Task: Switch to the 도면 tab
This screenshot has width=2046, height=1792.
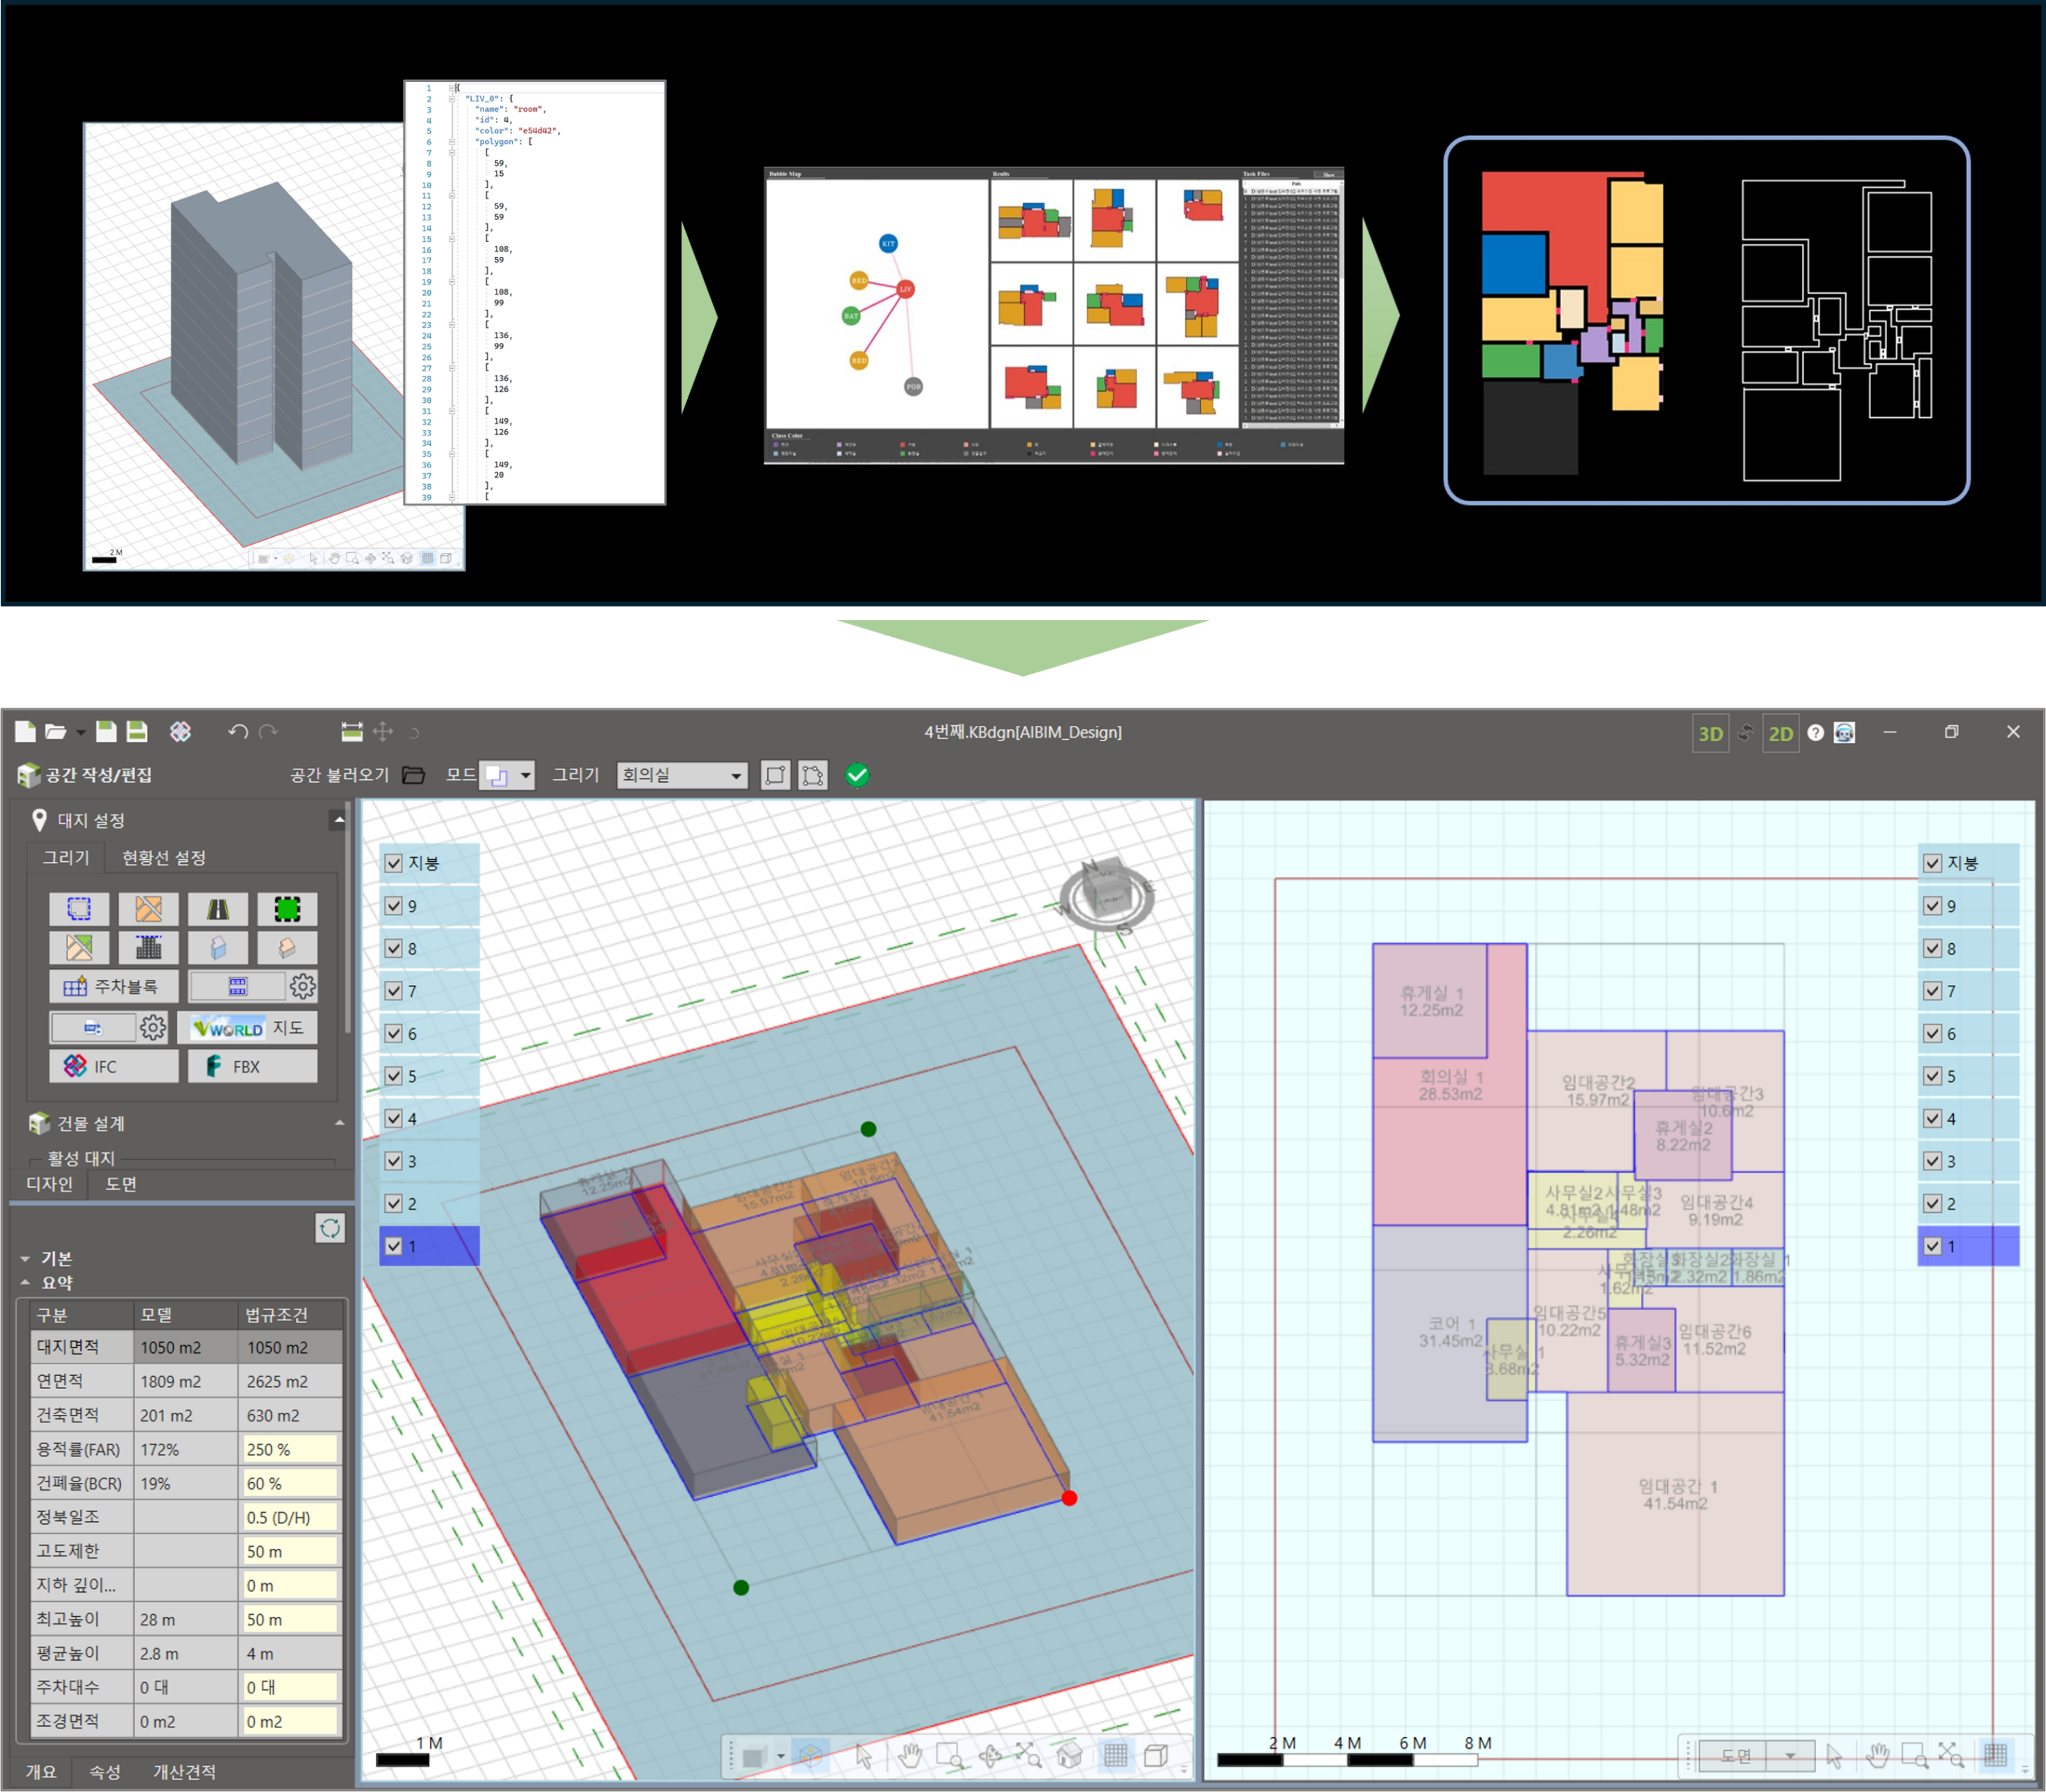Action: point(121,1184)
